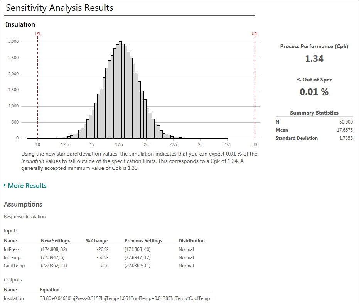Select InjTemp previous settings (77.8947; 12)
The height and width of the screenshot is (303, 359).
(x=138, y=257)
